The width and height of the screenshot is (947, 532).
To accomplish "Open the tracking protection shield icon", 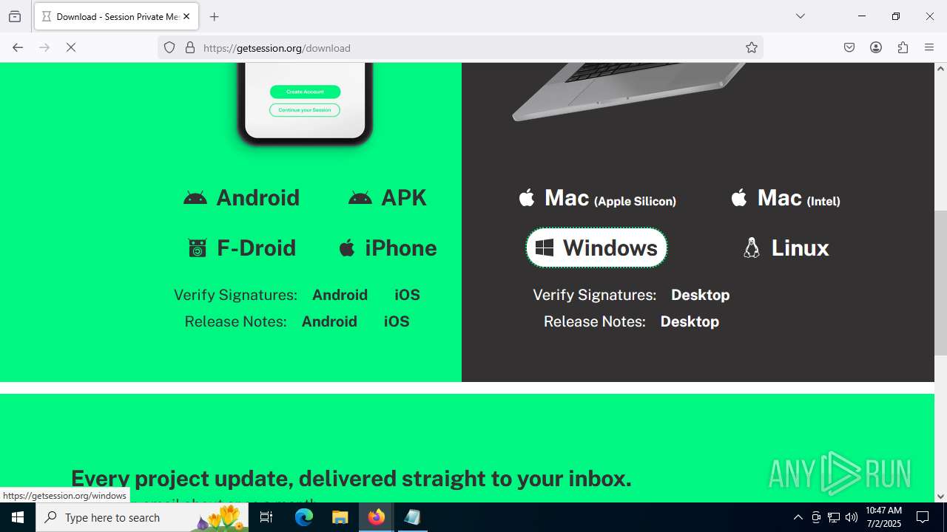I will (169, 47).
